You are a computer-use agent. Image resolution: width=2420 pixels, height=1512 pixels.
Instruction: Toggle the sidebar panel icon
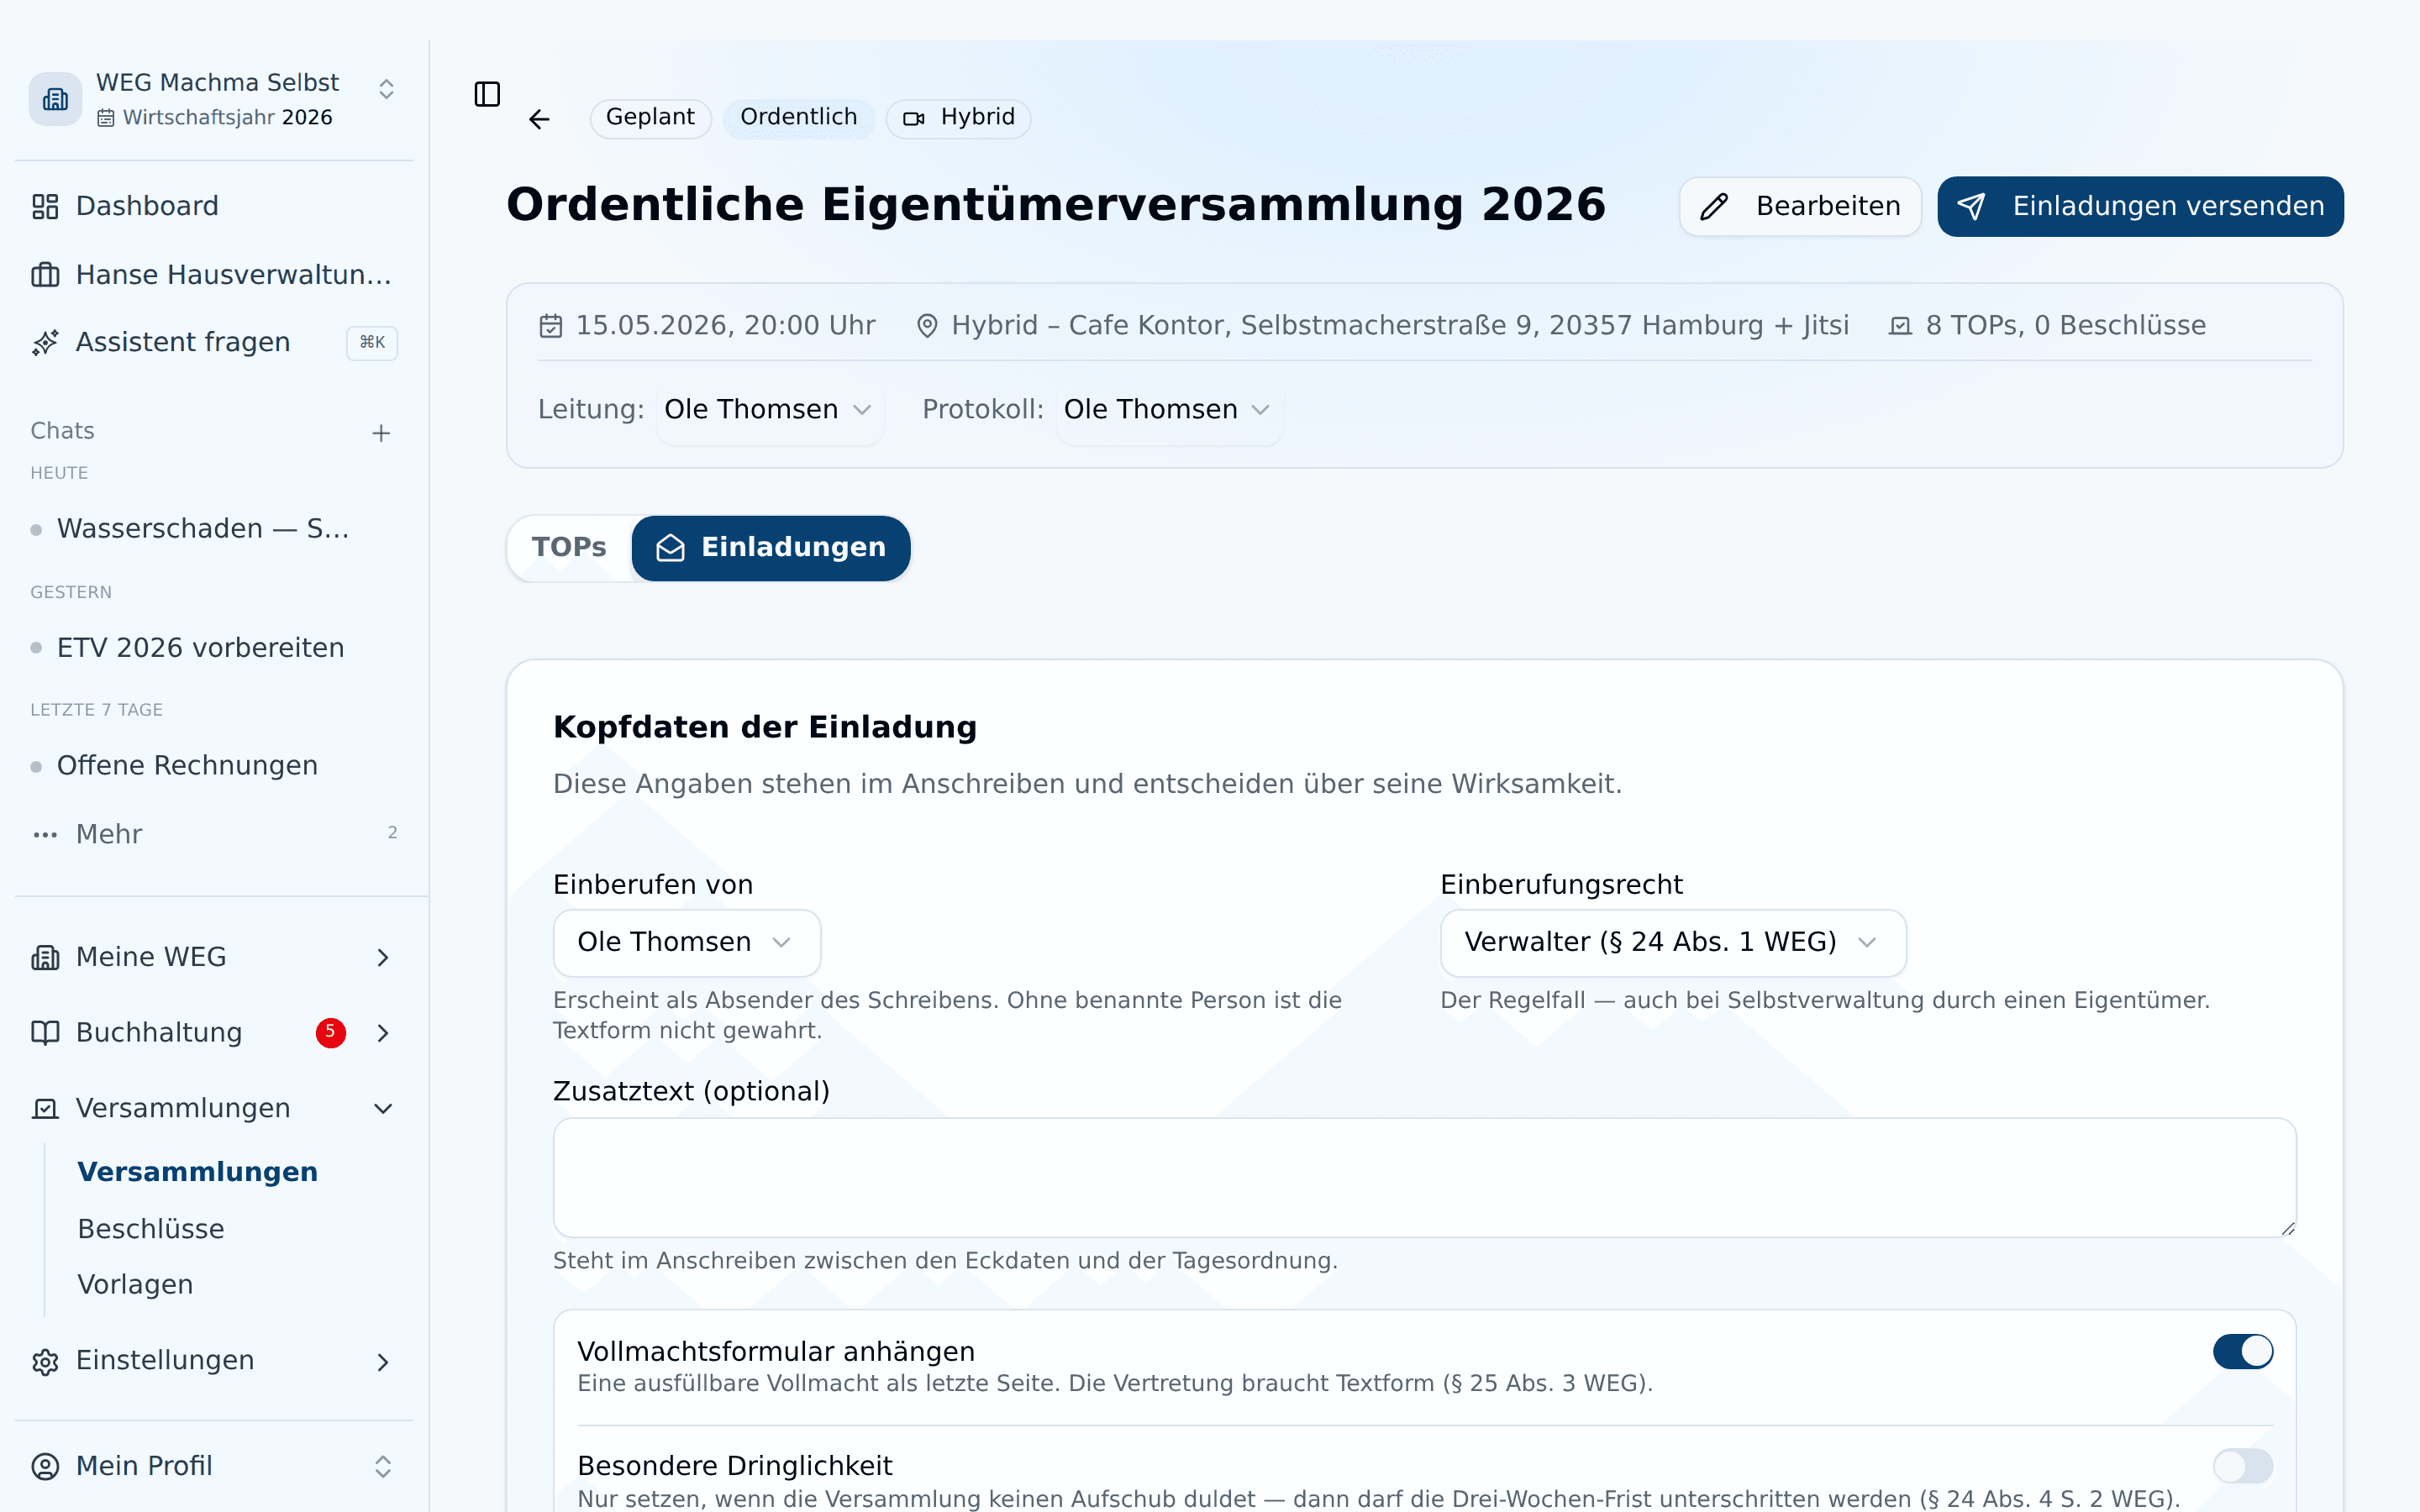tap(487, 94)
